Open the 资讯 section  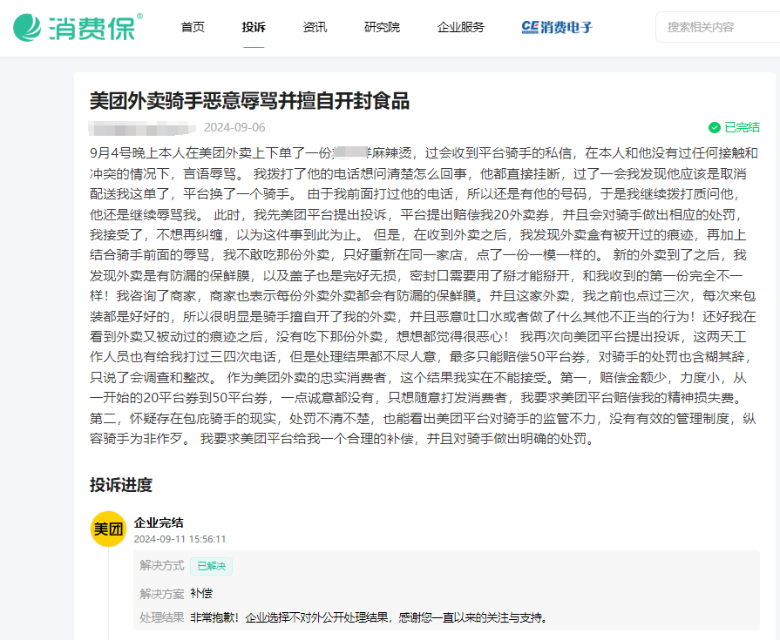314,27
